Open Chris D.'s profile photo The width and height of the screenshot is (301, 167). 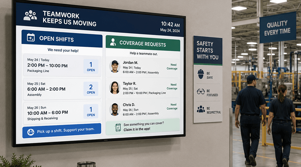click(x=115, y=109)
